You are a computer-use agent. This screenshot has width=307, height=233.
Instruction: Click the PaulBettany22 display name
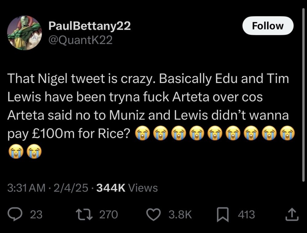90,26
